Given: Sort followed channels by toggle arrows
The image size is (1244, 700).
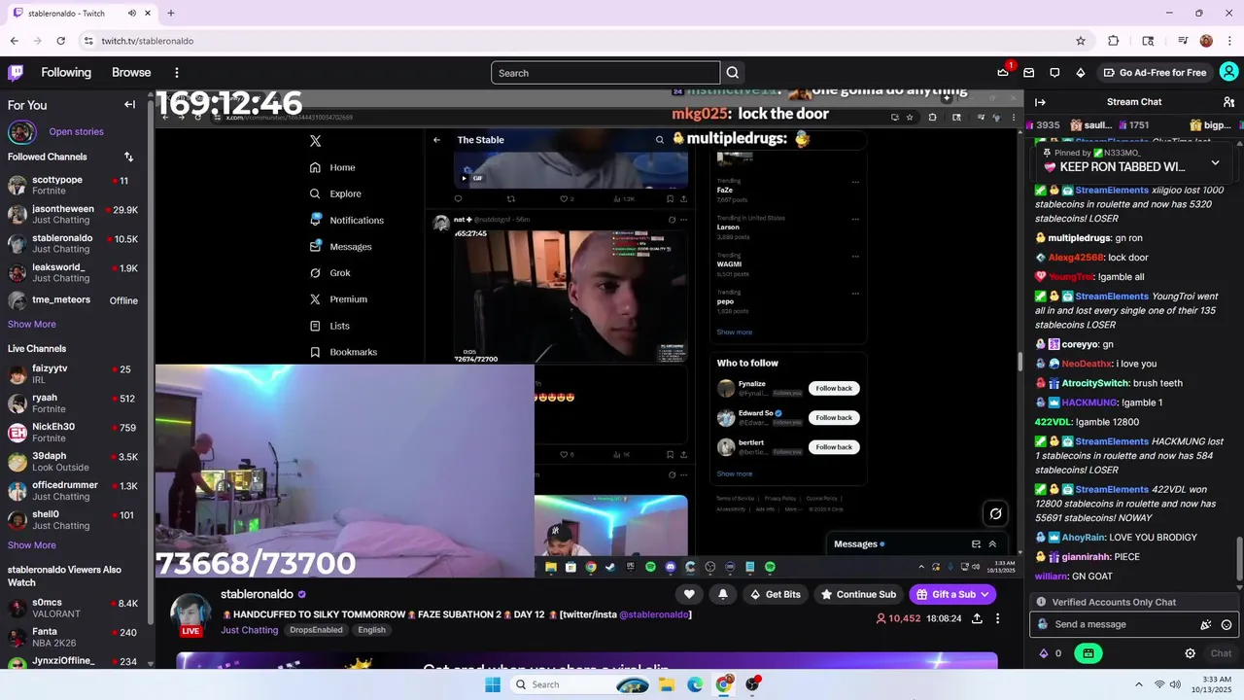Looking at the screenshot, I should (128, 157).
